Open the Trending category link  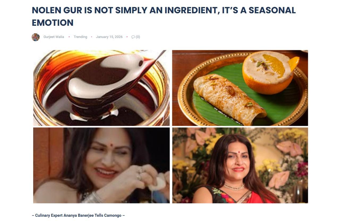pos(80,37)
